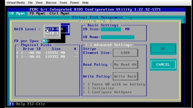The width and height of the screenshot is (193, 108).
Task: Click the Virtual Disk Management heading
Action: click(x=97, y=17)
